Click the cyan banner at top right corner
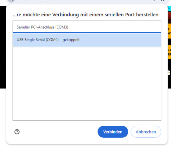 (169, 9)
